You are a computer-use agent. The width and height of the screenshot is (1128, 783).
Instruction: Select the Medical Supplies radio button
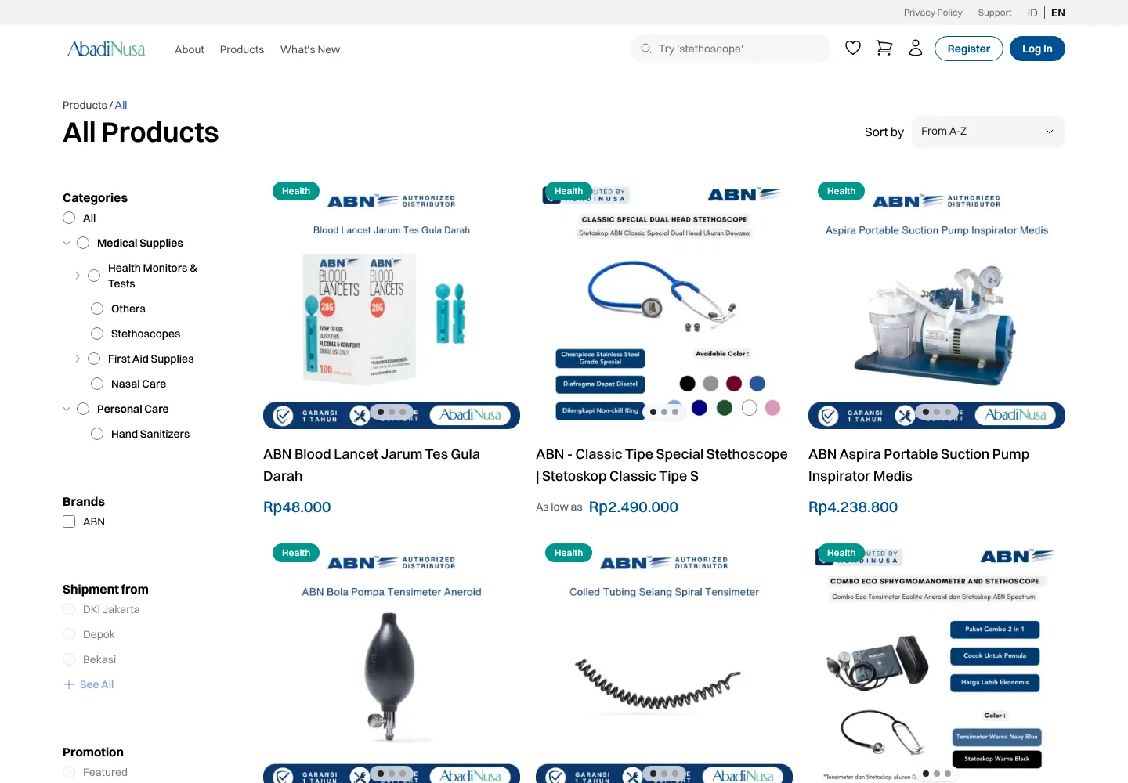(83, 243)
